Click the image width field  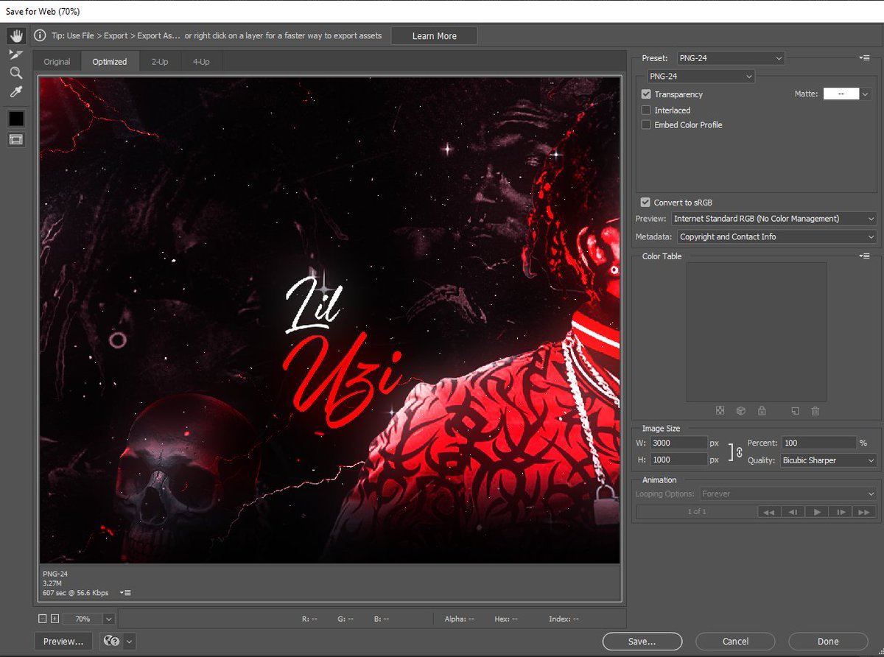point(678,443)
